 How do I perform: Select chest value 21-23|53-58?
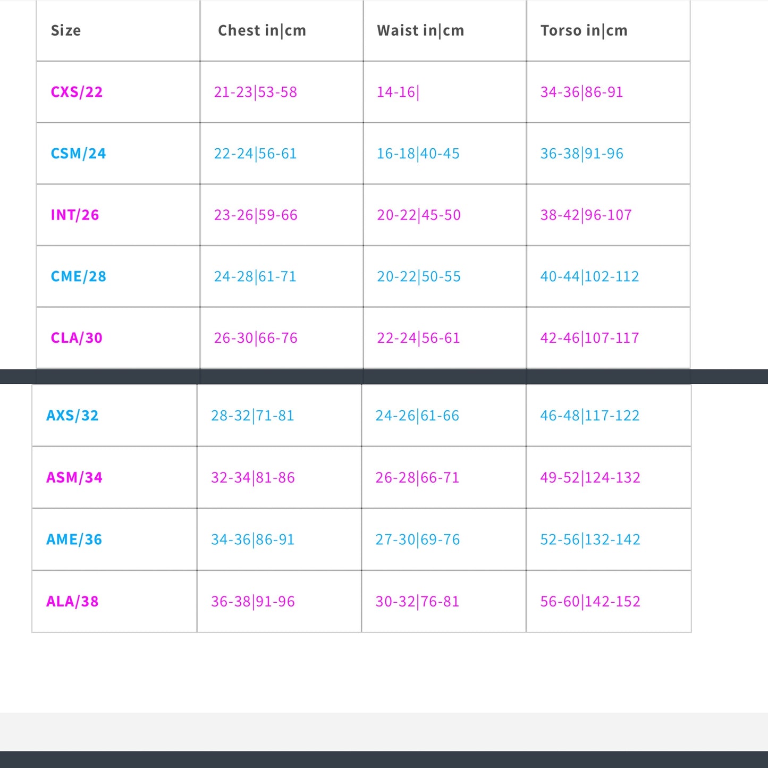255,92
